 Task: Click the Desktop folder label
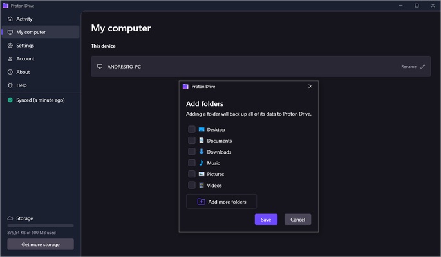click(x=216, y=130)
